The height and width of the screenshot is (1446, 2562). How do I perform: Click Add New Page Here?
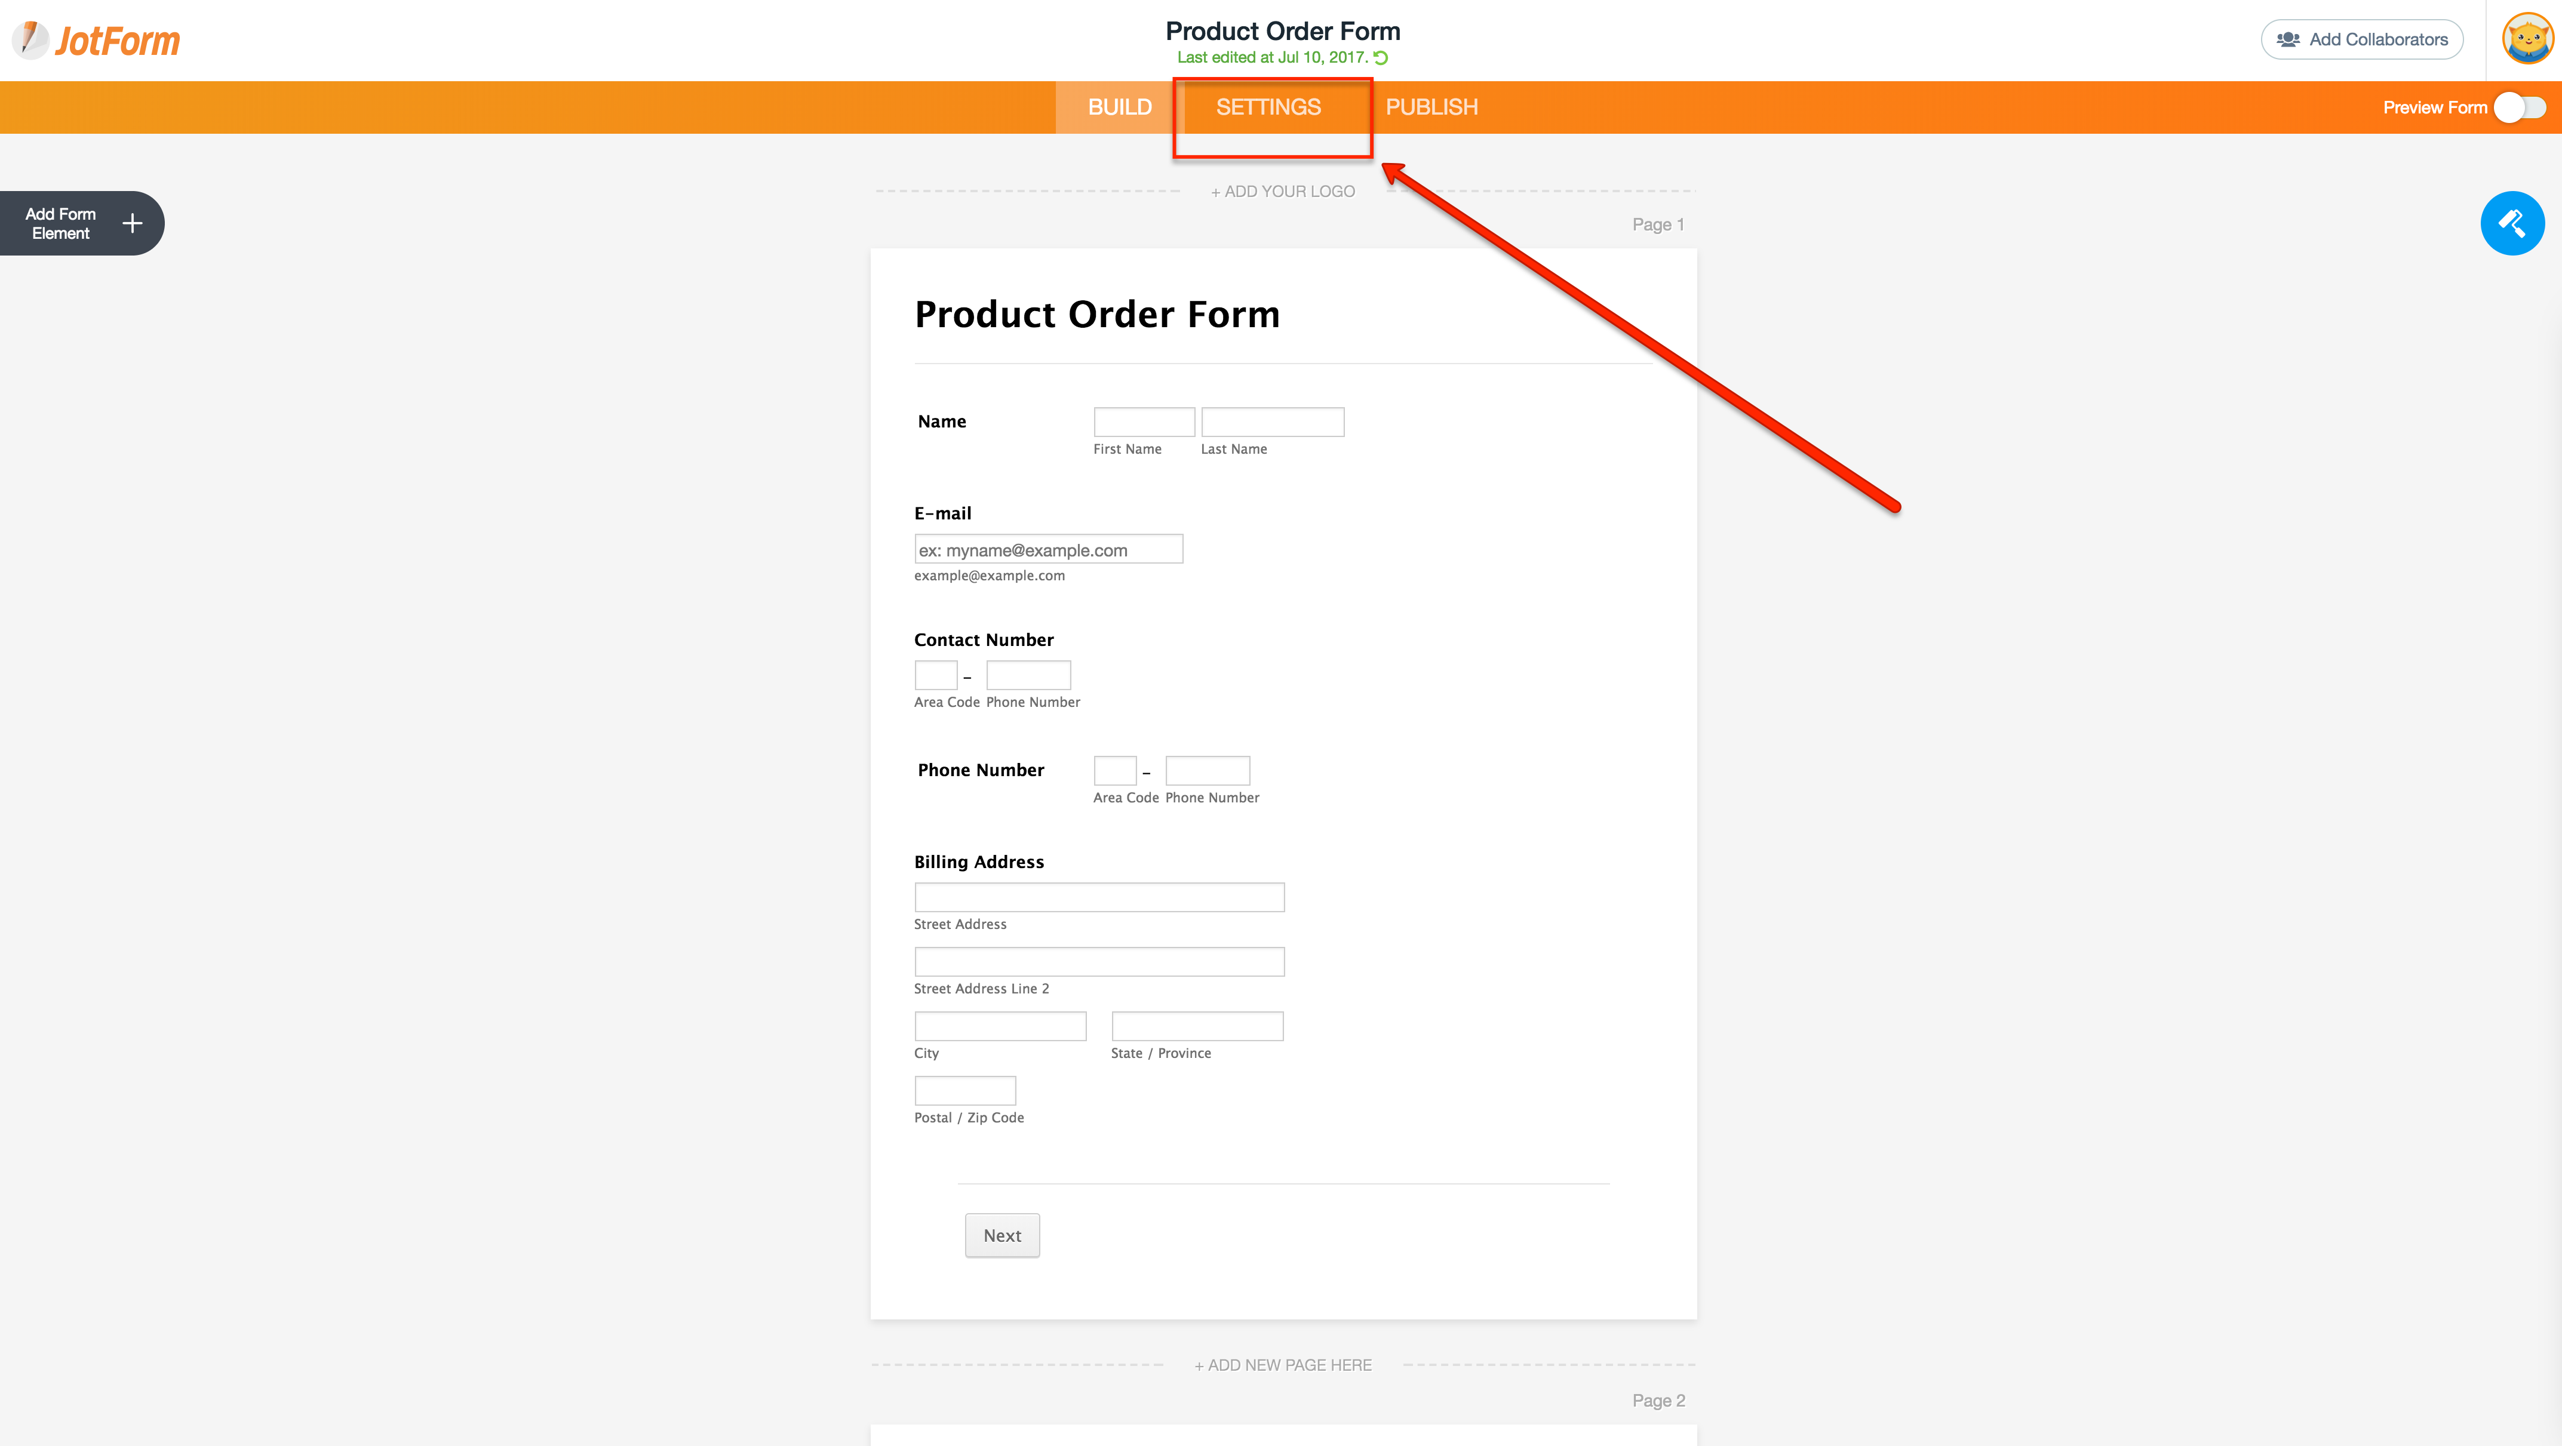(x=1283, y=1365)
